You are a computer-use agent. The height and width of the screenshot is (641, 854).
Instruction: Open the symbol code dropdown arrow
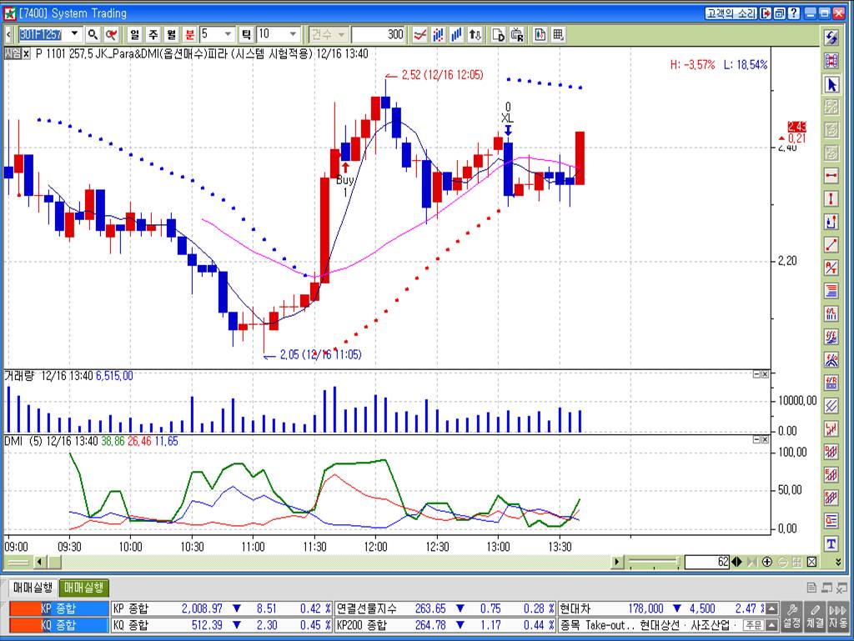[74, 34]
